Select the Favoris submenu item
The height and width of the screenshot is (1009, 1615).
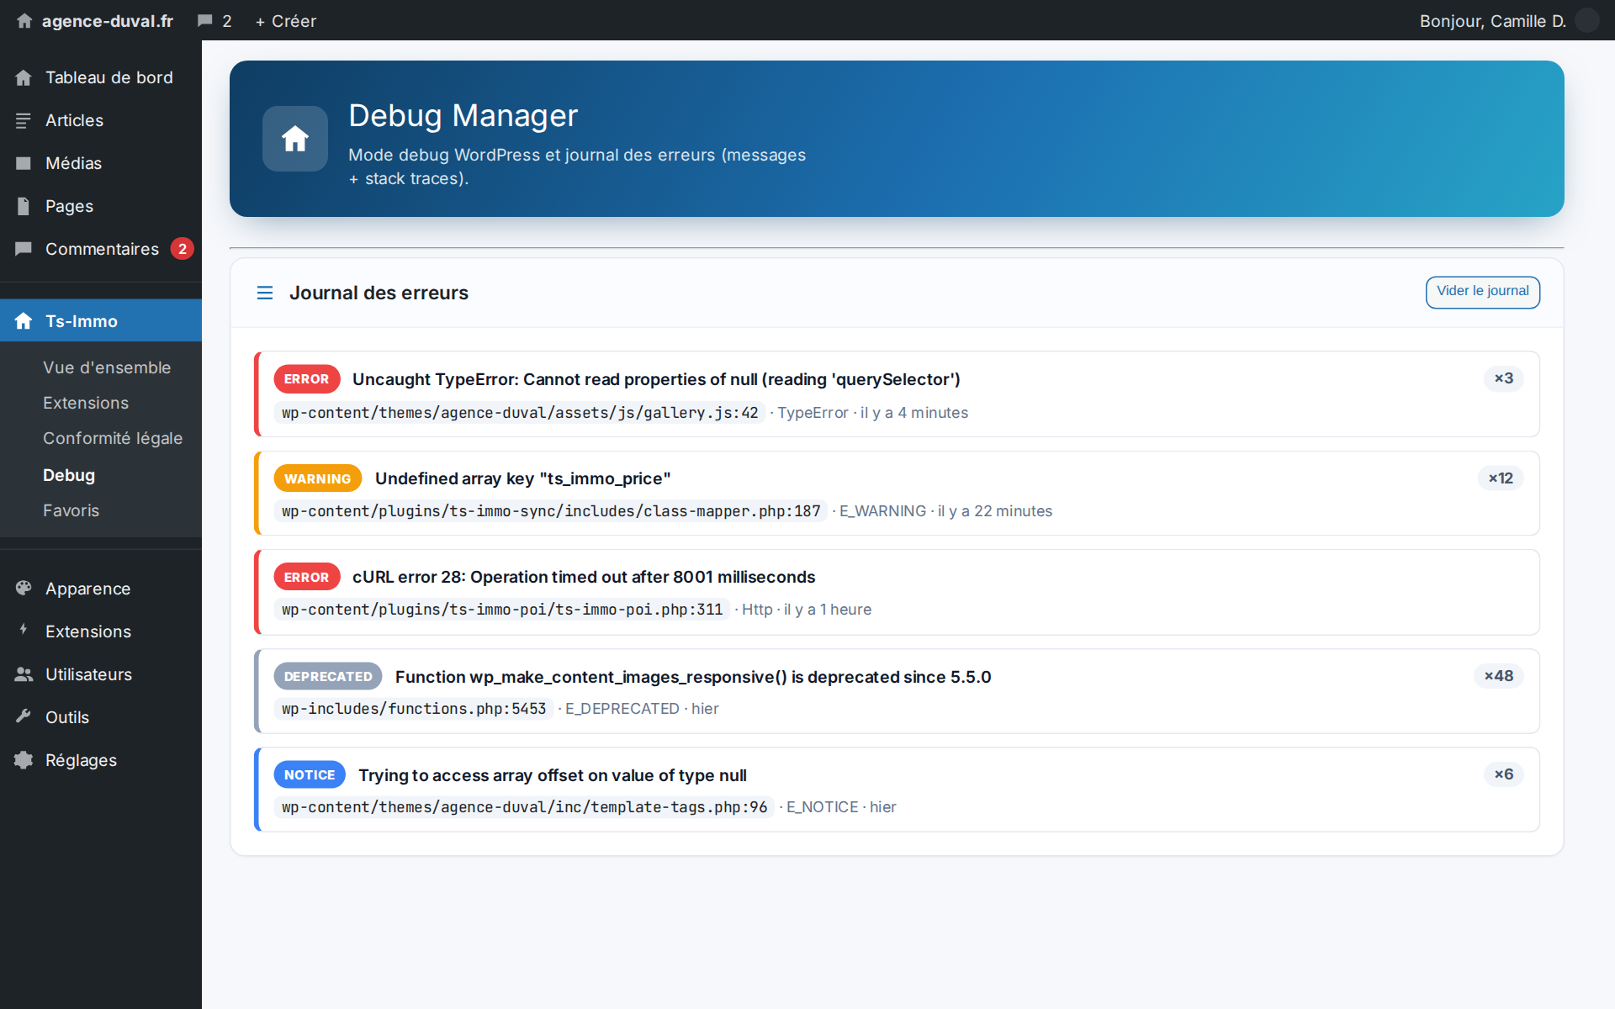point(71,510)
